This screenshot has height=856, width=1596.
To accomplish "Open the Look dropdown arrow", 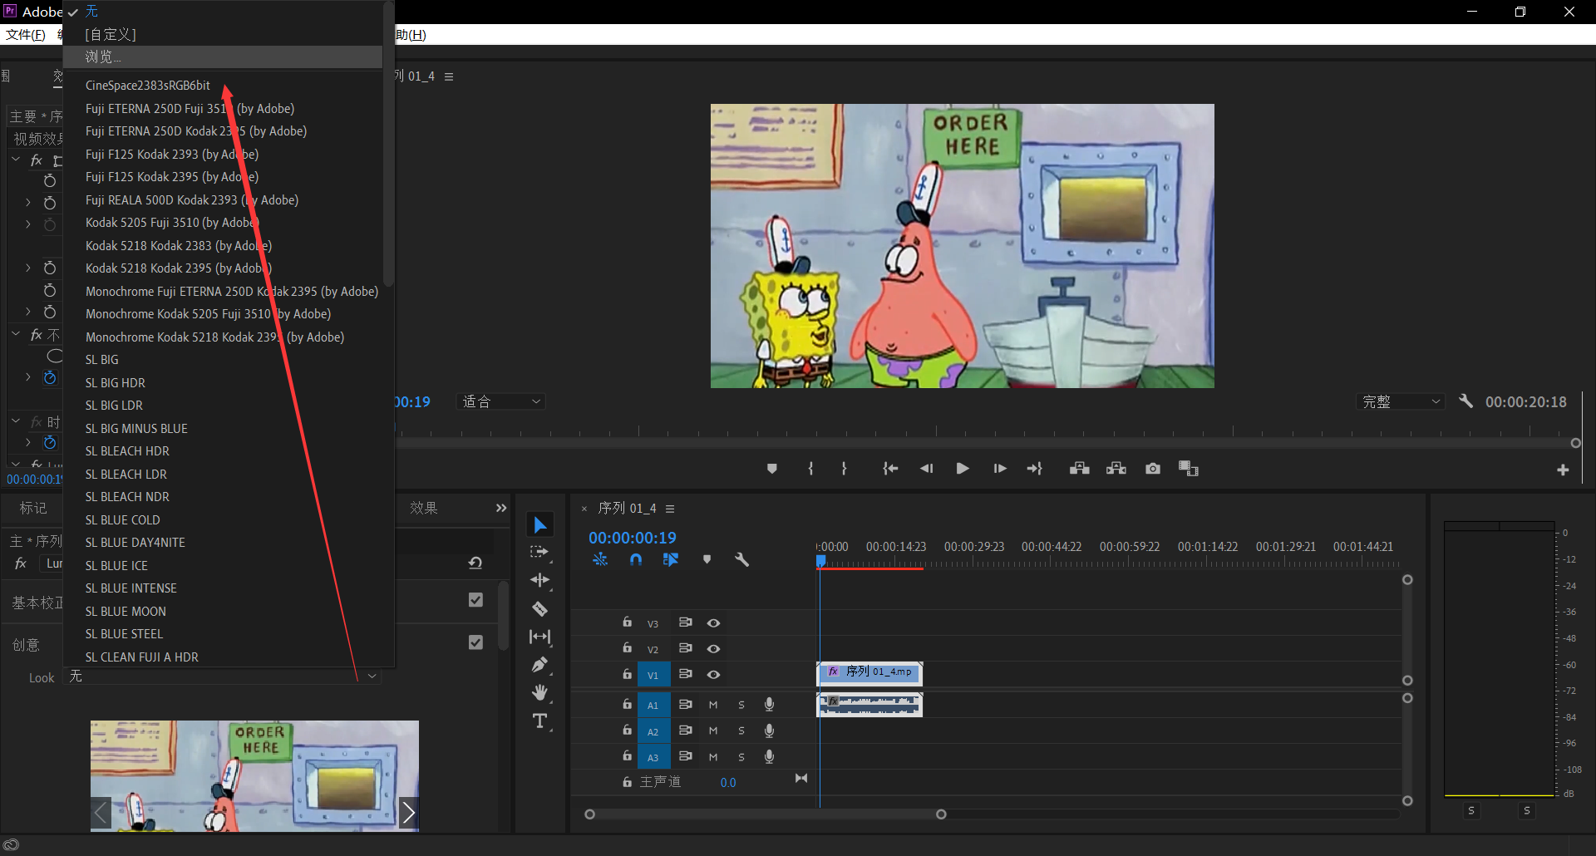I will (372, 676).
